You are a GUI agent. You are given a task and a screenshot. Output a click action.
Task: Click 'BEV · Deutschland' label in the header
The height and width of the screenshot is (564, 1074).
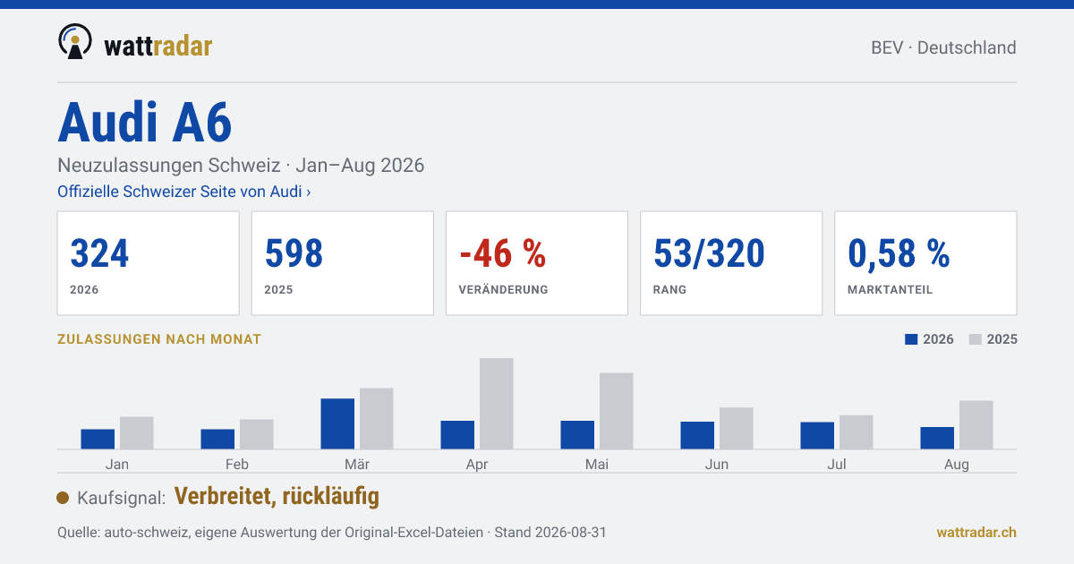click(943, 47)
